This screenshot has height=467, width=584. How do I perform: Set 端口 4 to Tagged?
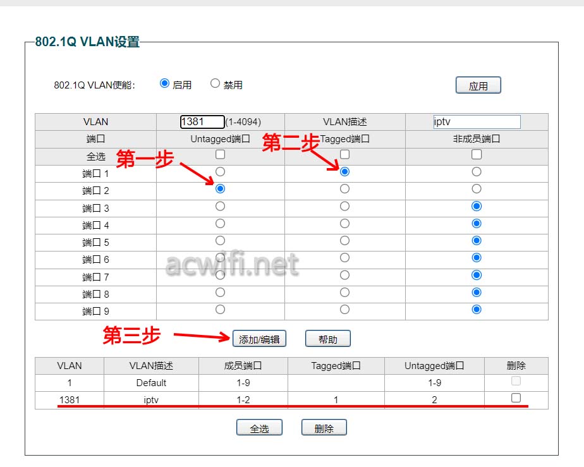[x=345, y=224]
